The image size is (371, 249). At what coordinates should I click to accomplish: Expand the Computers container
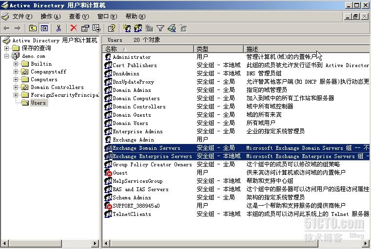tap(16, 80)
